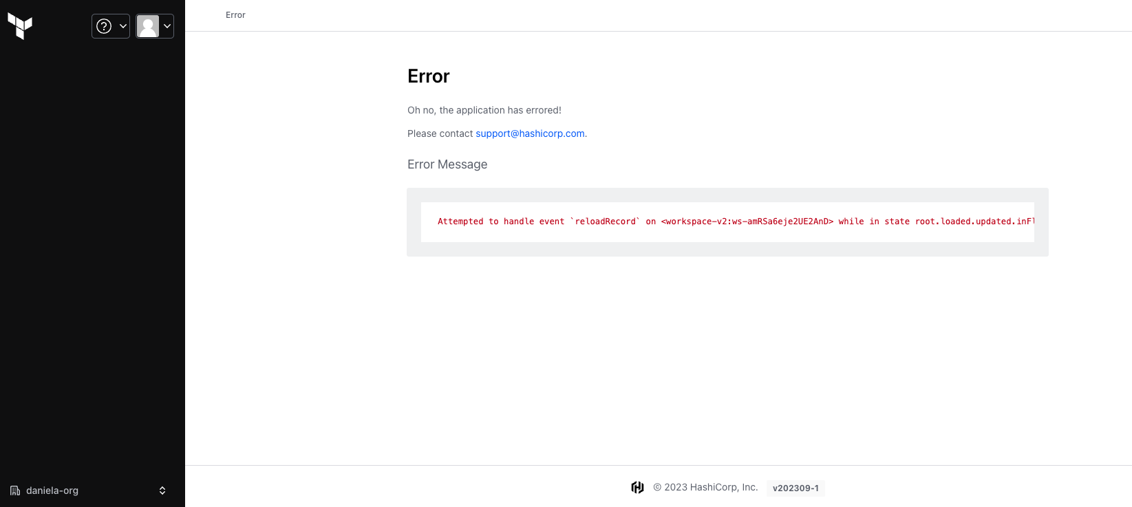Select the daniela-org organization name
Viewport: 1132px width, 507px height.
(x=52, y=490)
